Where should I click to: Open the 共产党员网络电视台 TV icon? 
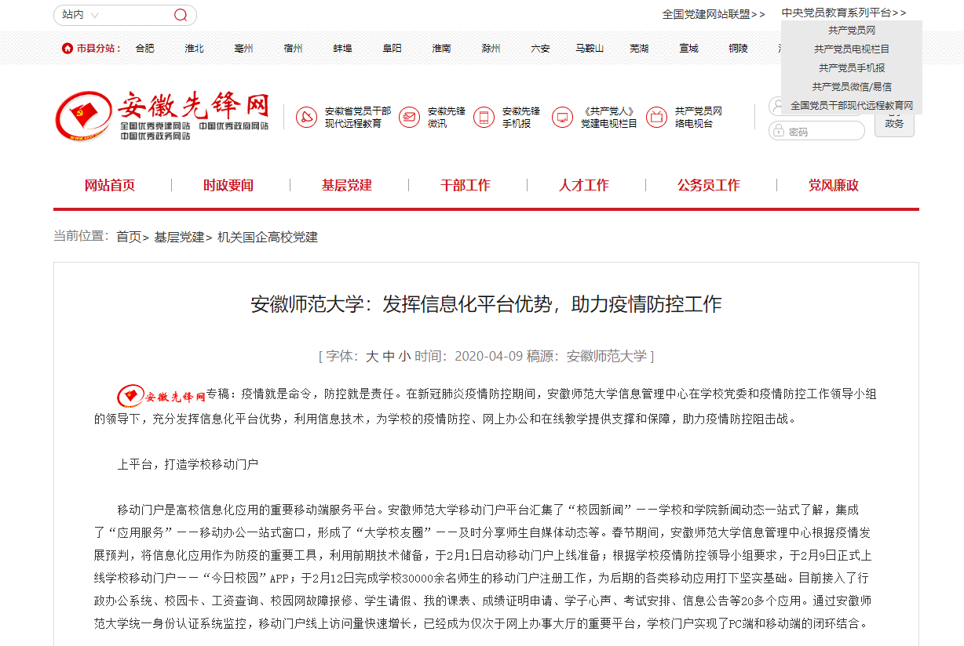coord(656,118)
